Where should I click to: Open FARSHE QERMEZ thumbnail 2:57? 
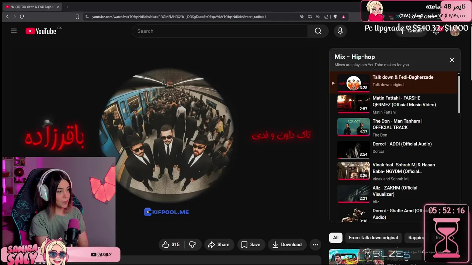click(x=353, y=104)
